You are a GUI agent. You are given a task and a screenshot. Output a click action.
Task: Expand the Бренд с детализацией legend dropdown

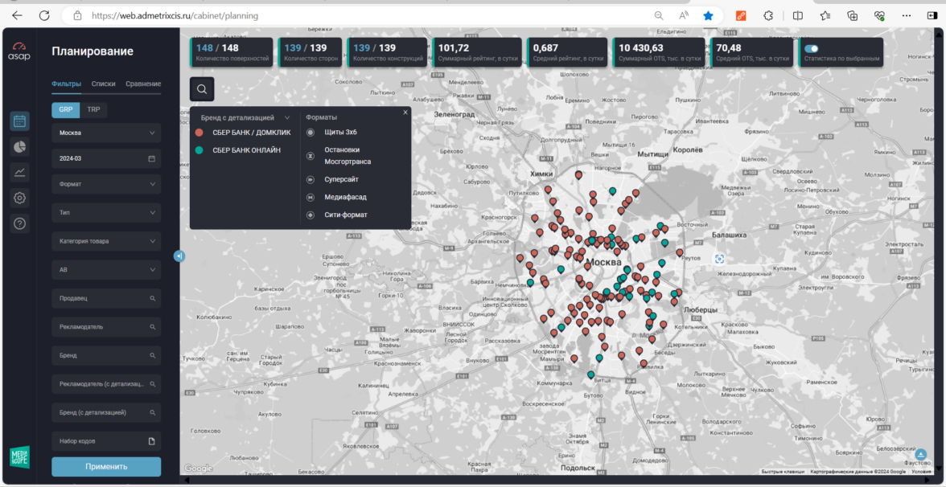click(x=287, y=117)
